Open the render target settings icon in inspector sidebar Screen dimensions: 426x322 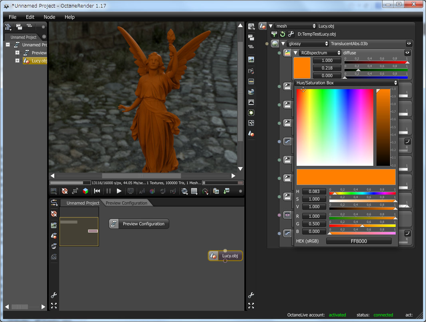(x=251, y=26)
